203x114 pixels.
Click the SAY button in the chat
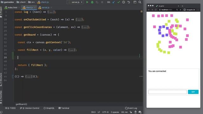tap(193, 92)
